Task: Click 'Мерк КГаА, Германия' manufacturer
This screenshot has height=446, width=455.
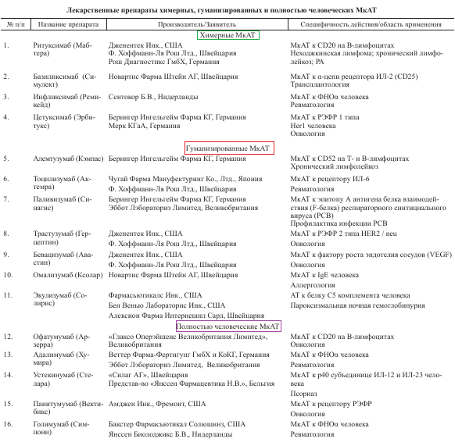Action: click(144, 126)
